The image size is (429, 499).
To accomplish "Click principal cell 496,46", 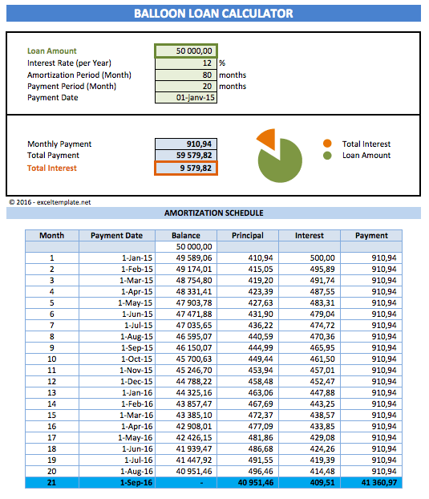I will click(248, 471).
